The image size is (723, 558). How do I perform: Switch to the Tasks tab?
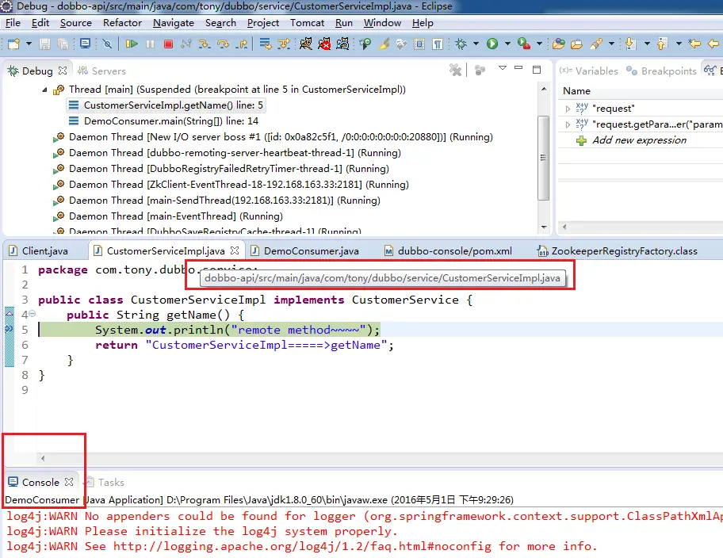[105, 483]
